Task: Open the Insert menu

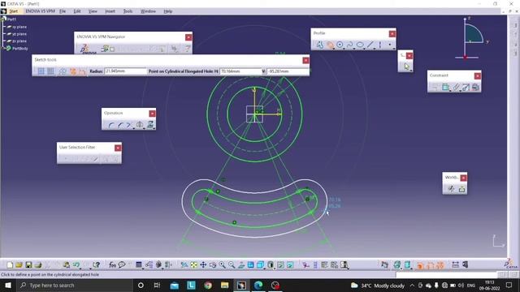Action: coord(110,11)
